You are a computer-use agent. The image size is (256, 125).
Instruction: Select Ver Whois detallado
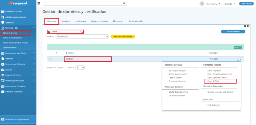point(177,96)
